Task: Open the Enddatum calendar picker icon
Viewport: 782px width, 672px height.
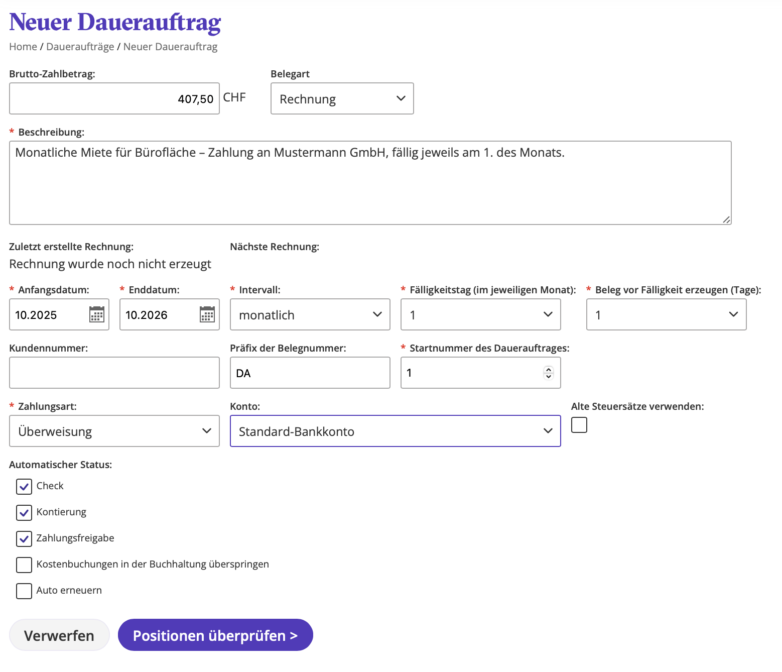Action: tap(207, 314)
